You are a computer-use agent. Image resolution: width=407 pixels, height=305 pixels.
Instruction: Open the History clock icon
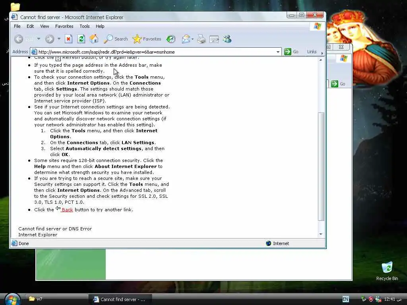171,39
